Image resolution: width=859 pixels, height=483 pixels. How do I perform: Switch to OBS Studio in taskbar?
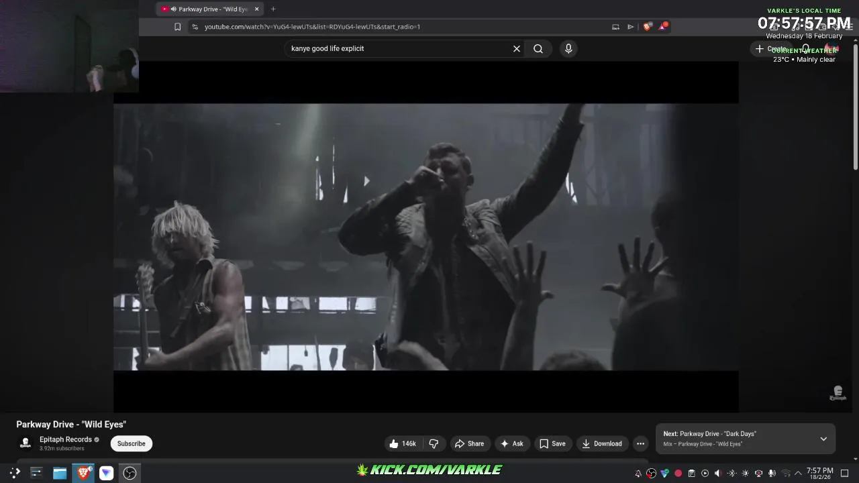coord(130,473)
